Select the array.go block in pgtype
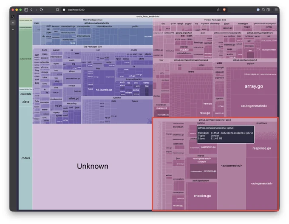Screen dimensions: 289x224 [254, 86]
